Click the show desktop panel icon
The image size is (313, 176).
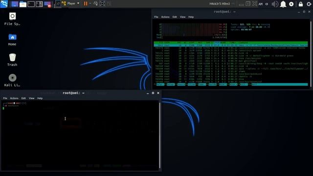15,4
